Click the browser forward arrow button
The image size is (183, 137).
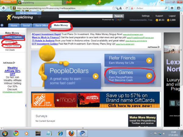[x=8, y=8]
